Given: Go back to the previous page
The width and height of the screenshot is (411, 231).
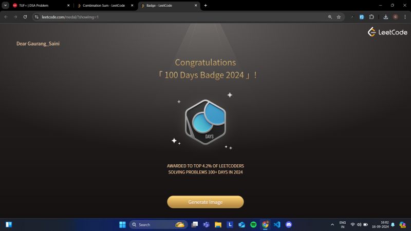Looking at the screenshot, I should [x=6, y=17].
